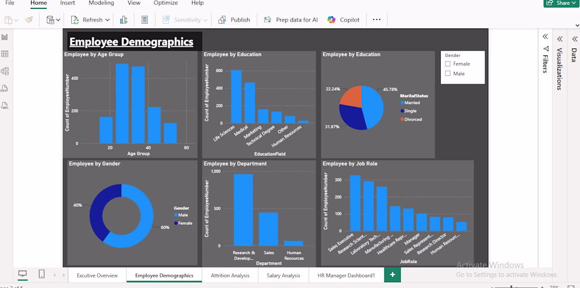Click the Prep data for AI label

click(297, 20)
